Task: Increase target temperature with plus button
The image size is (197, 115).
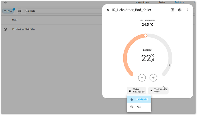Action: (153, 77)
